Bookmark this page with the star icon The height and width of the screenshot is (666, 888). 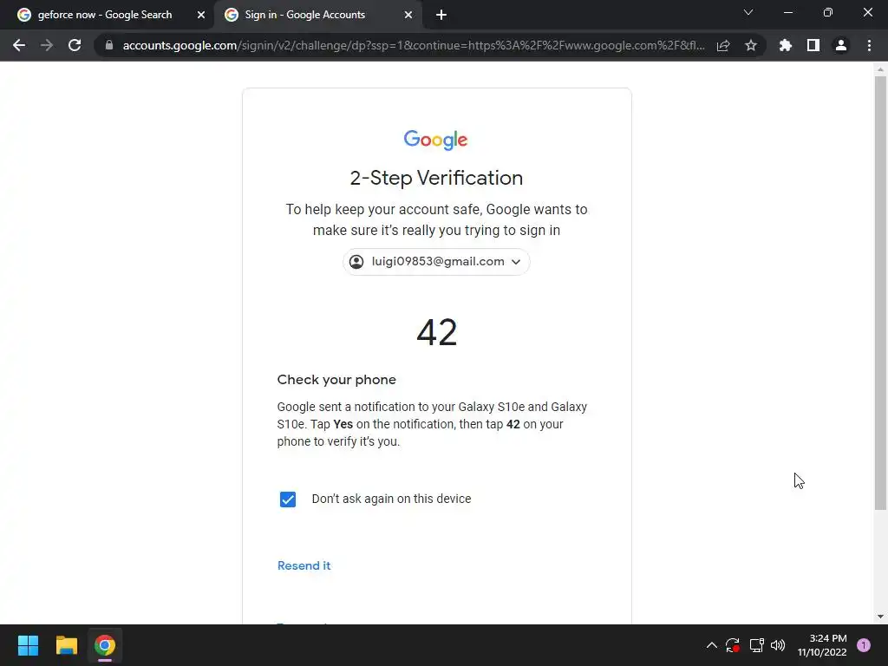[x=751, y=45]
